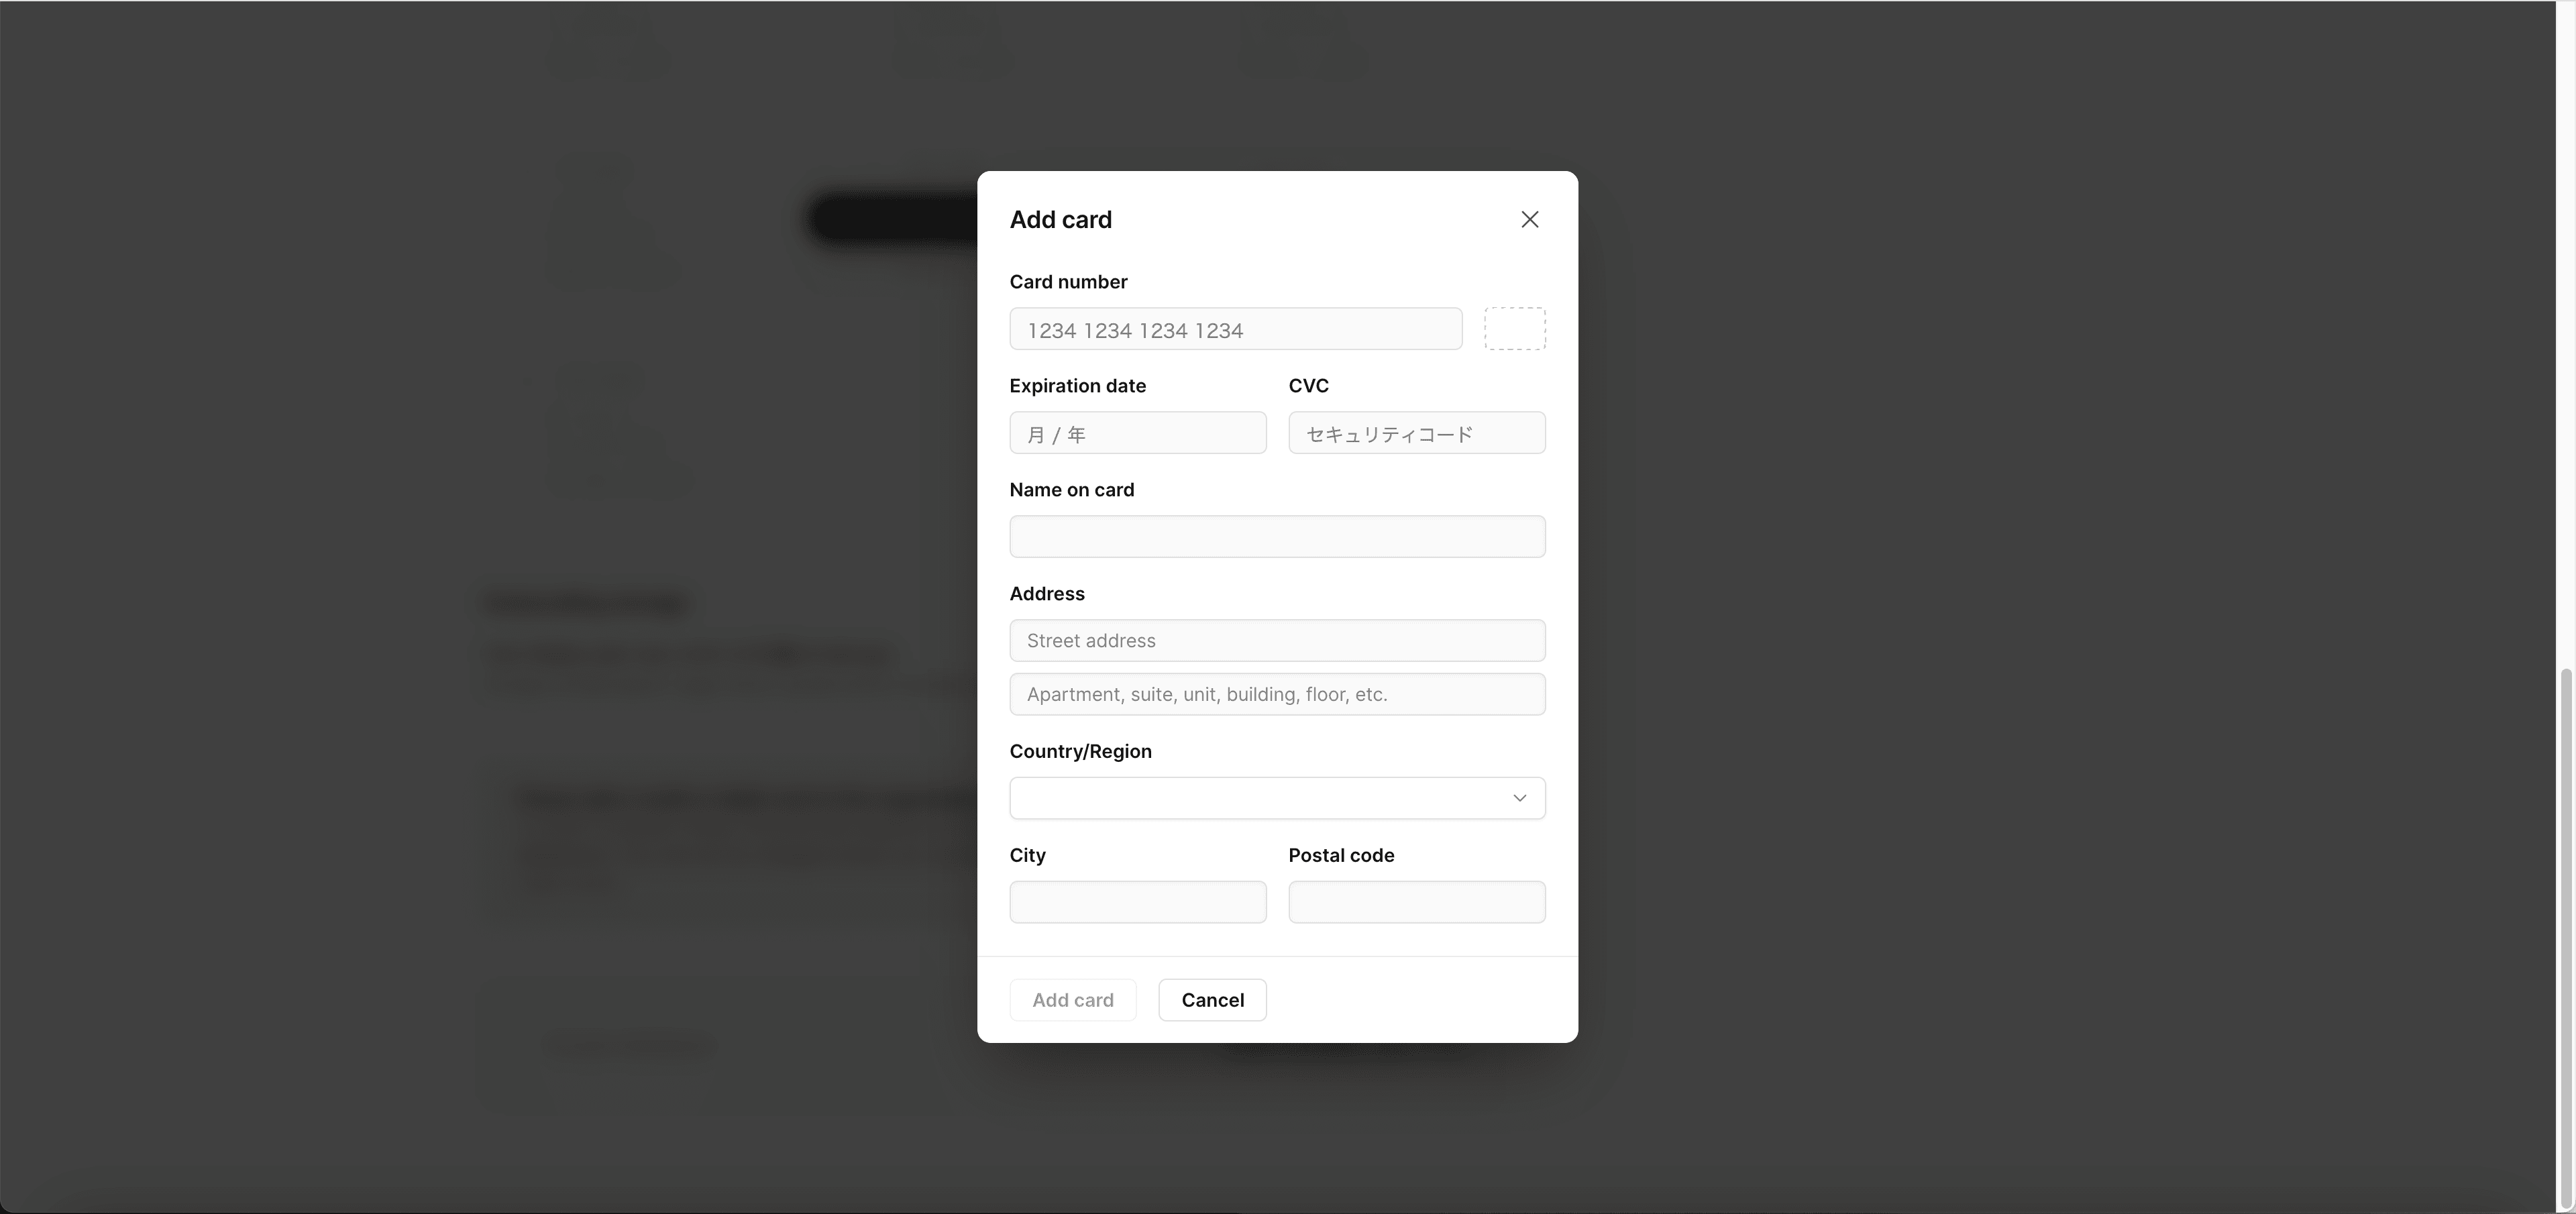
Task: Click the "Country/Region" label text
Action: (1081, 752)
